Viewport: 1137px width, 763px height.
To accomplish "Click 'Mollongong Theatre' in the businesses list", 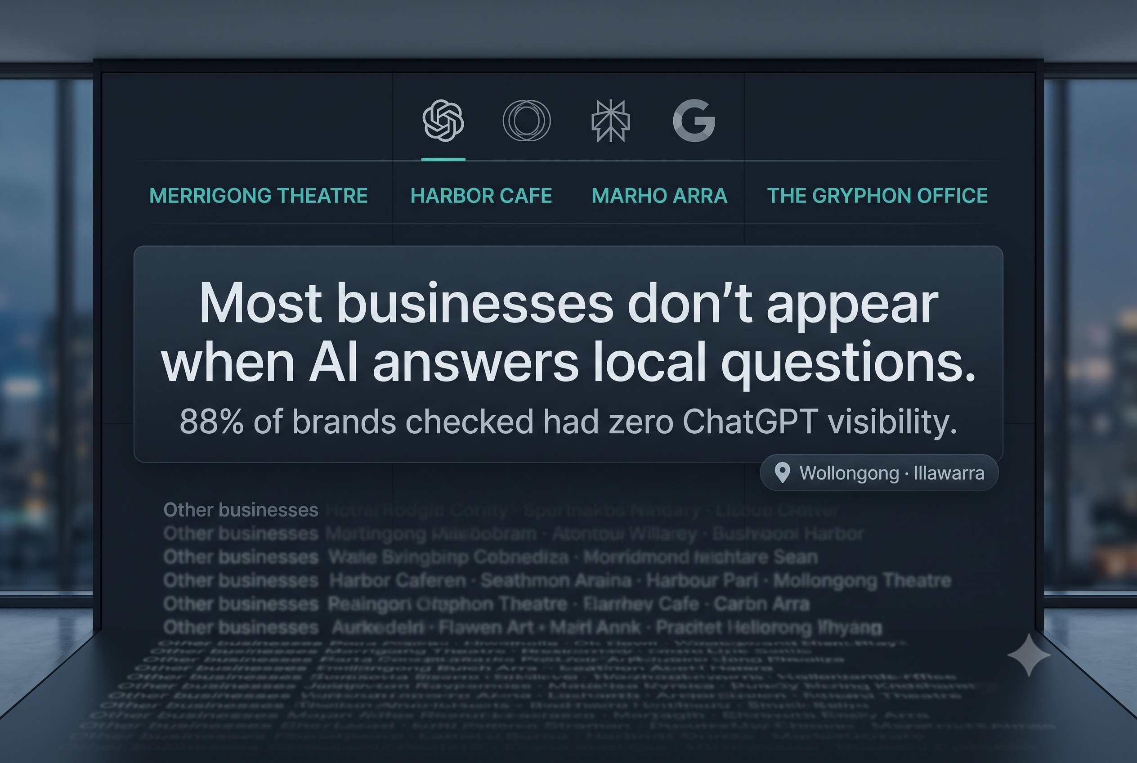I will point(862,580).
